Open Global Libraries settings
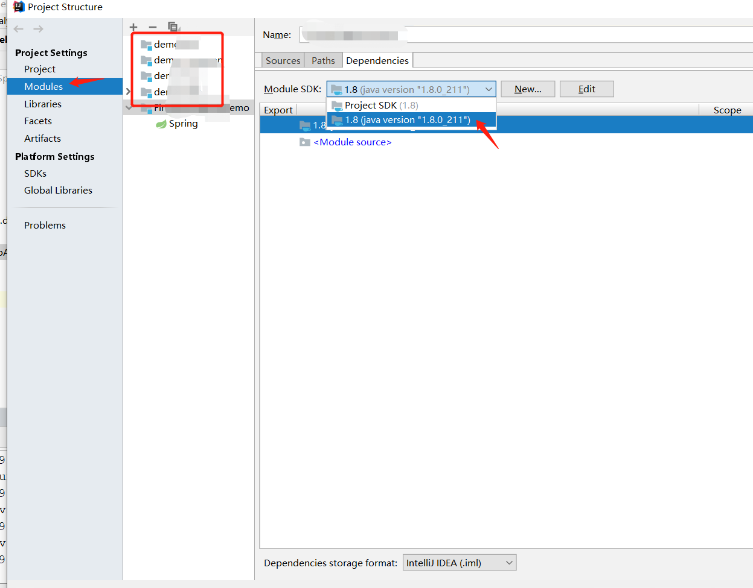 tap(58, 191)
